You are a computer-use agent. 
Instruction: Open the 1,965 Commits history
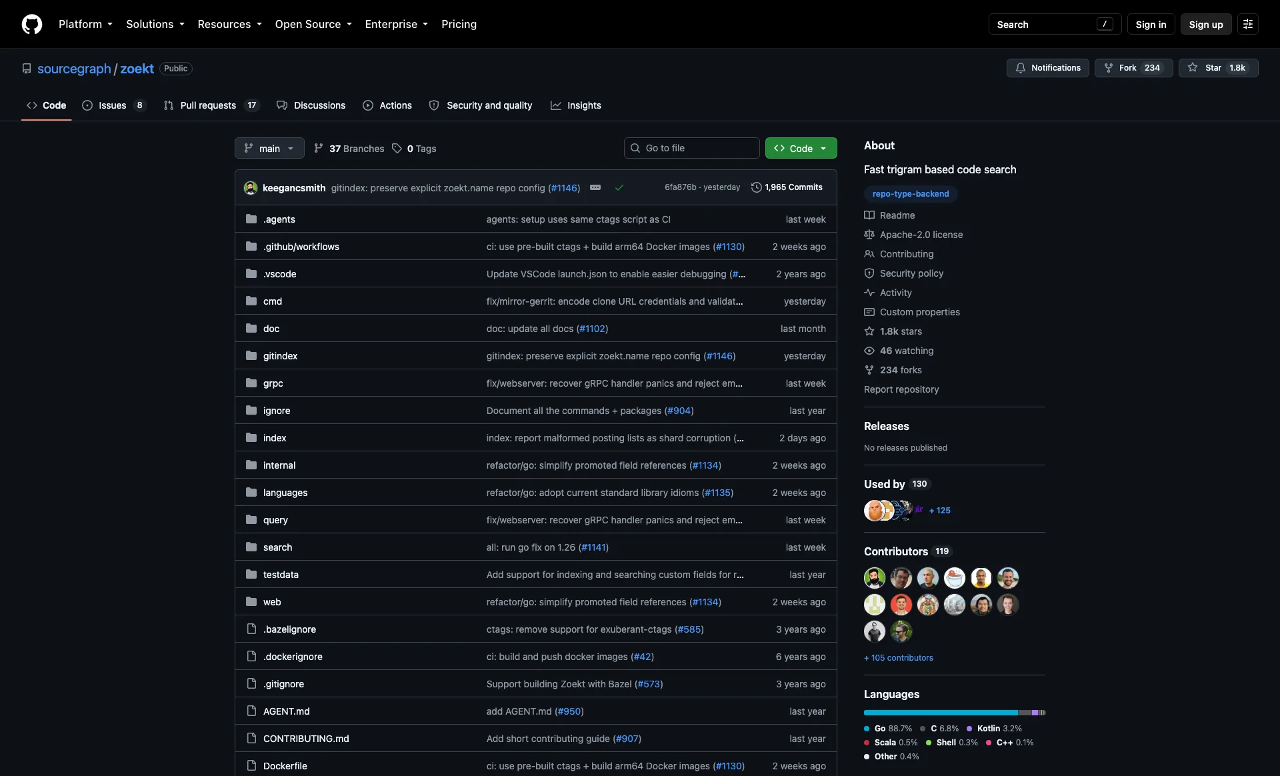pyautogui.click(x=787, y=187)
